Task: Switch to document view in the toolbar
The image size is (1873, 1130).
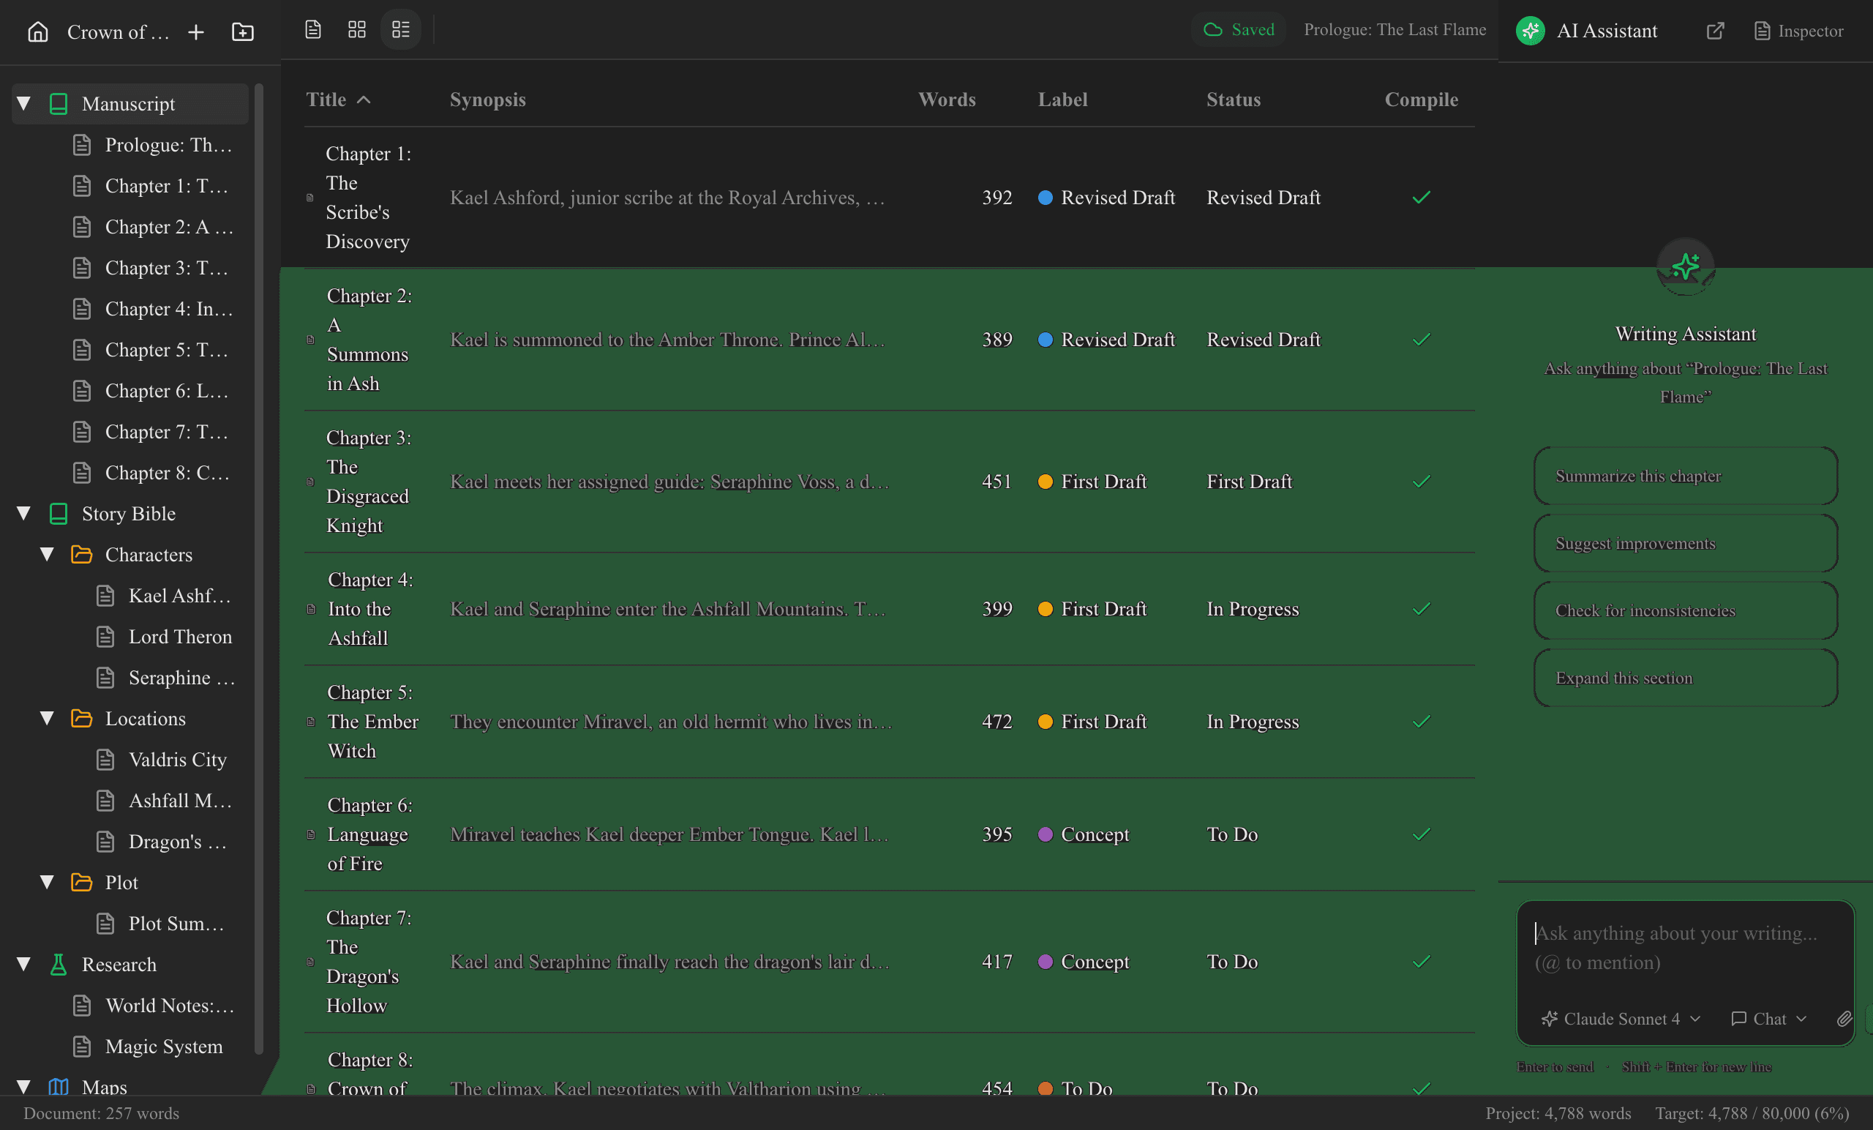Action: 312,30
